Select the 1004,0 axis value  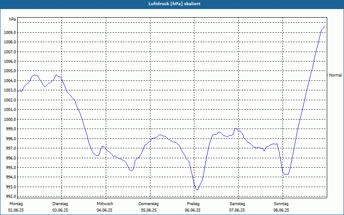[x=10, y=81]
